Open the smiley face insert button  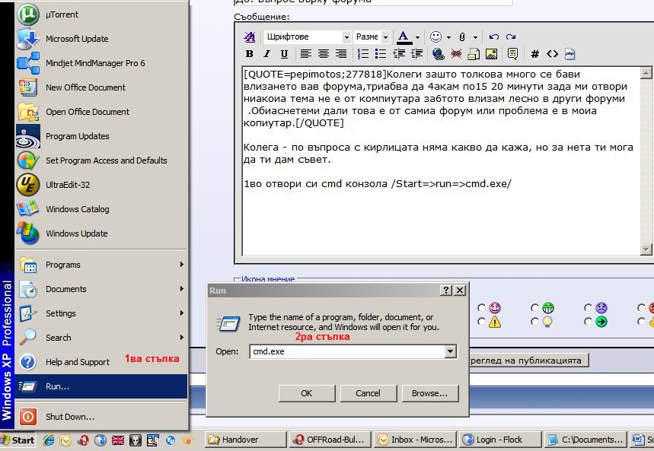pos(435,37)
